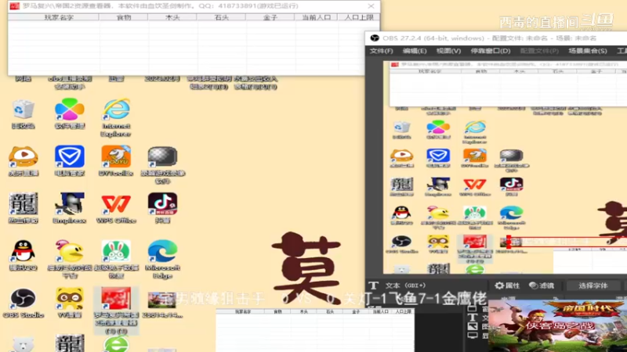Open the WPS Office desktop shortcut
The image size is (627, 352).
(116, 203)
